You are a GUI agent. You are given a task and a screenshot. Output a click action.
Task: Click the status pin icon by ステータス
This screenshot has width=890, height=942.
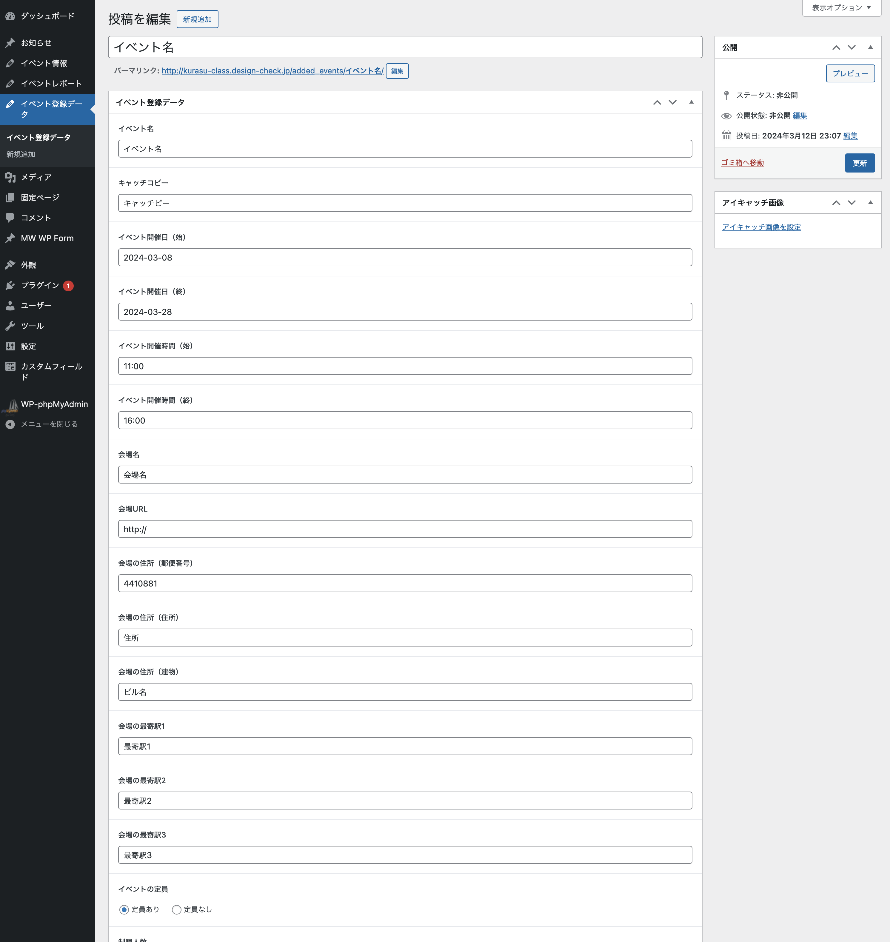[x=726, y=96]
